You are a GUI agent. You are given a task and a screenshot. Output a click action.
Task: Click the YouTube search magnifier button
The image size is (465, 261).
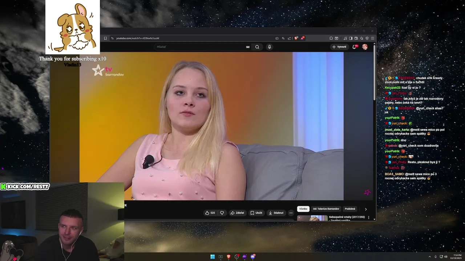pyautogui.click(x=257, y=47)
